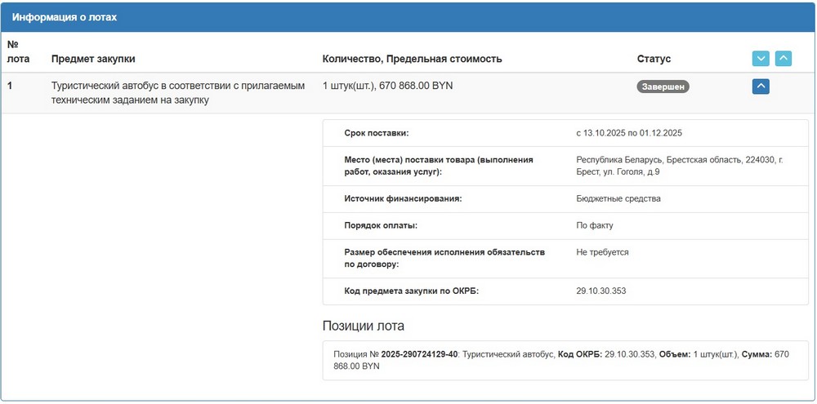The width and height of the screenshot is (817, 404).
Task: Select the 'Туристический автобус' lot description text
Action: [x=177, y=92]
